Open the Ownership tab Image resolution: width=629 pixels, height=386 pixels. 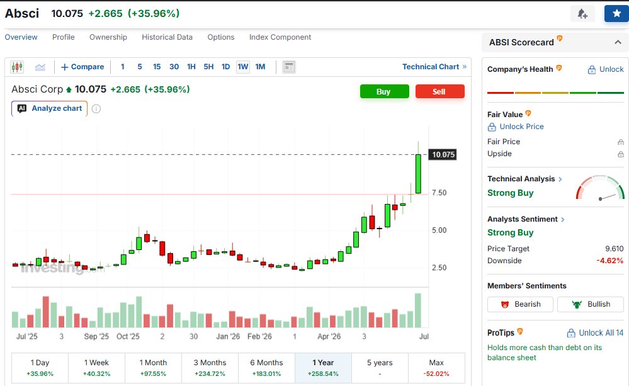[x=108, y=37]
